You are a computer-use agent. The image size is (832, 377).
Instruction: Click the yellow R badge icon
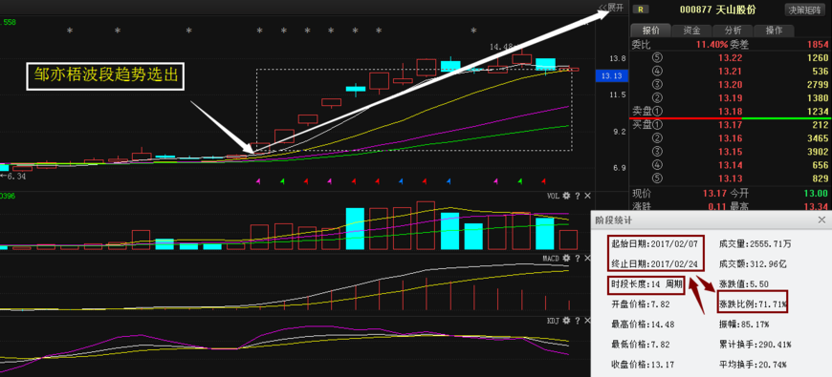[x=642, y=9]
